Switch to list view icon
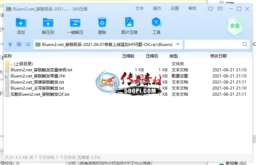 (x=28, y=44)
